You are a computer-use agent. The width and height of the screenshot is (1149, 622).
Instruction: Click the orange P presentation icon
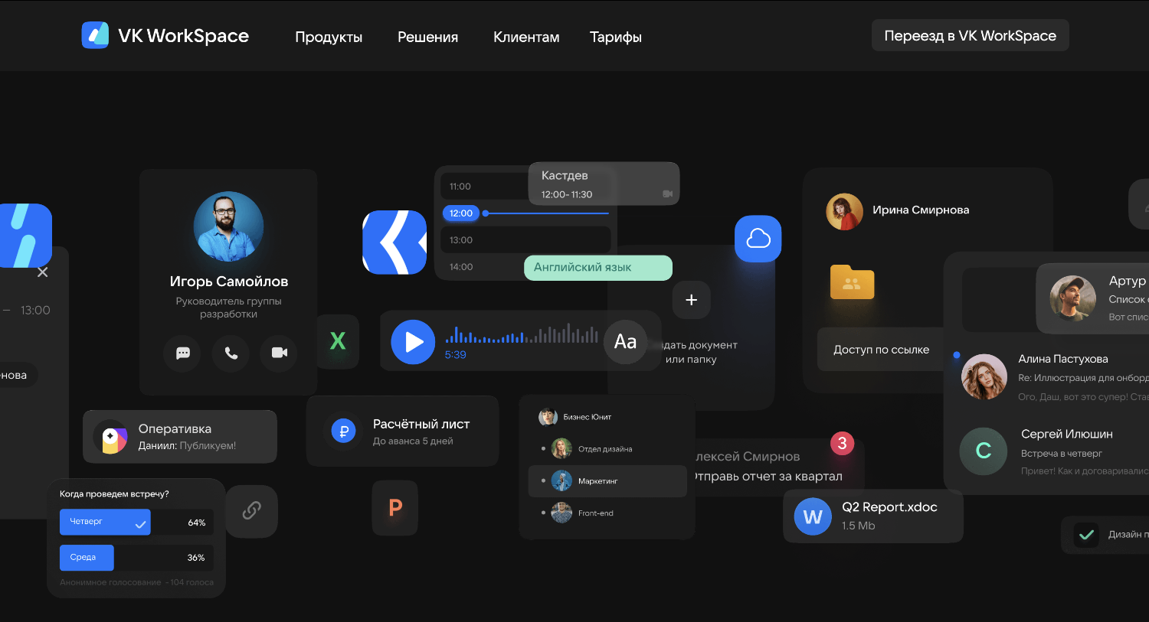pyautogui.click(x=395, y=507)
